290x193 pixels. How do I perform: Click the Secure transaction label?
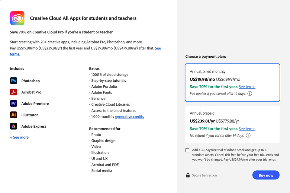pyautogui.click(x=205, y=175)
